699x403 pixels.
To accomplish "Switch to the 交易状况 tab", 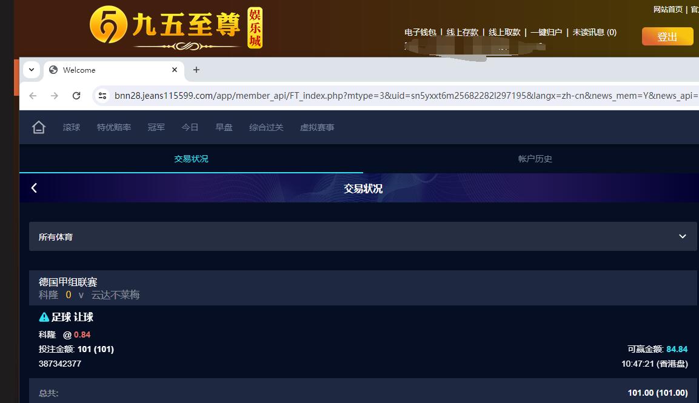I will (191, 159).
